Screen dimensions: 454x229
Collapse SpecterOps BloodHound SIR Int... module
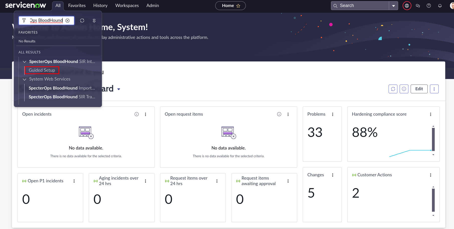(25, 61)
